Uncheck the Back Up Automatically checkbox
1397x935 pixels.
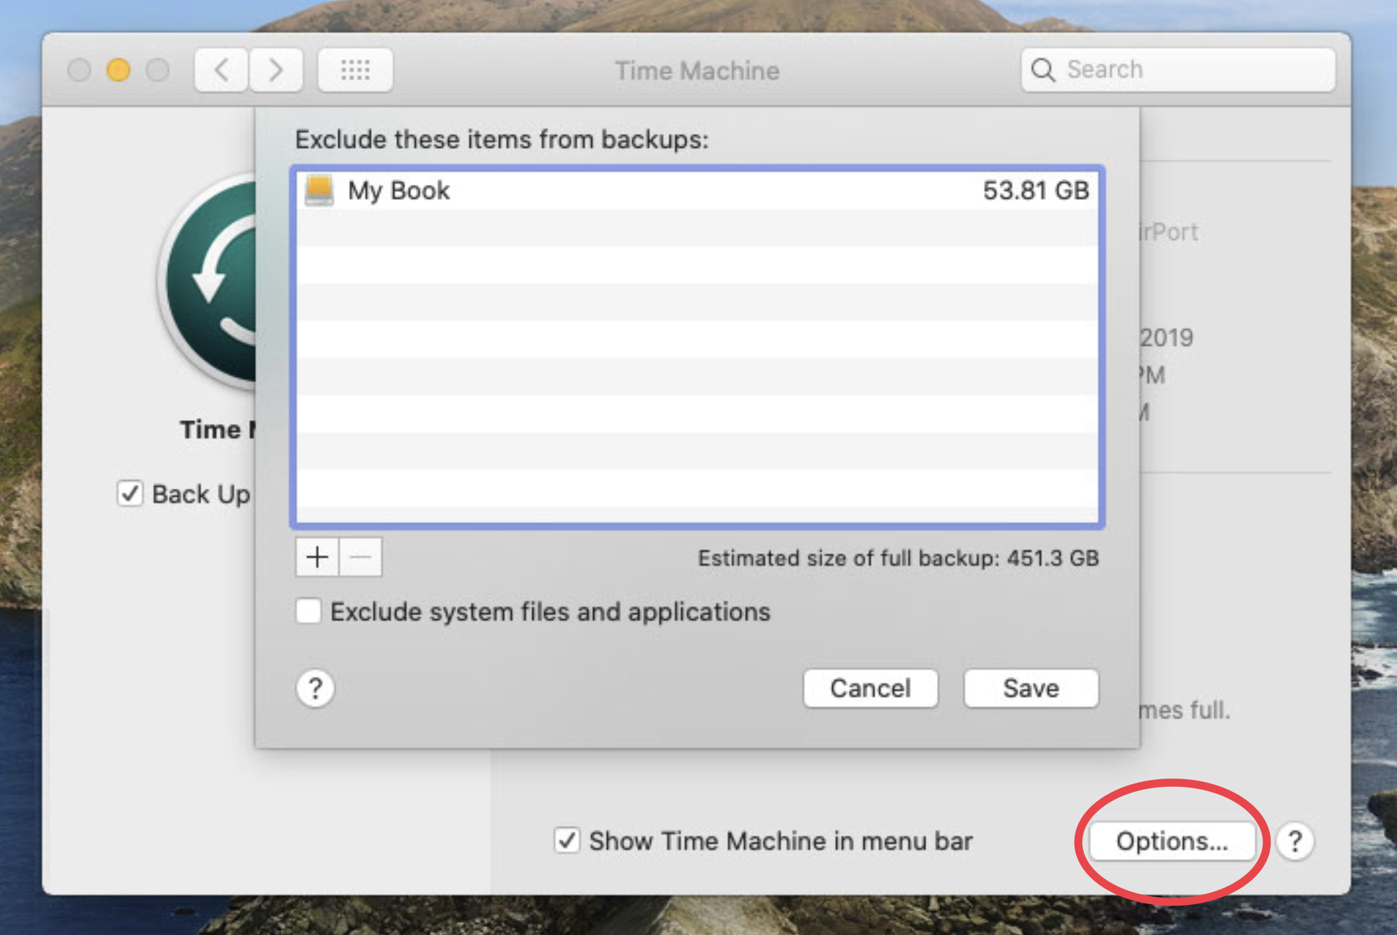point(130,494)
